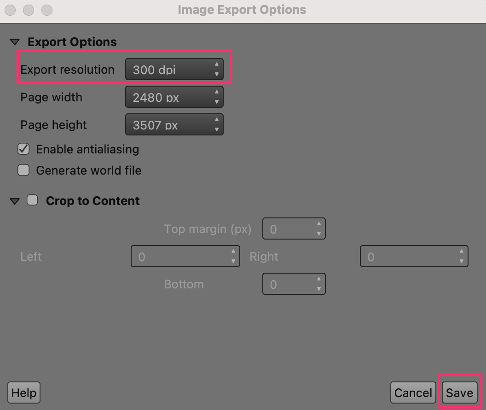
Task: Enable the Generate world file checkbox
Action: point(23,170)
